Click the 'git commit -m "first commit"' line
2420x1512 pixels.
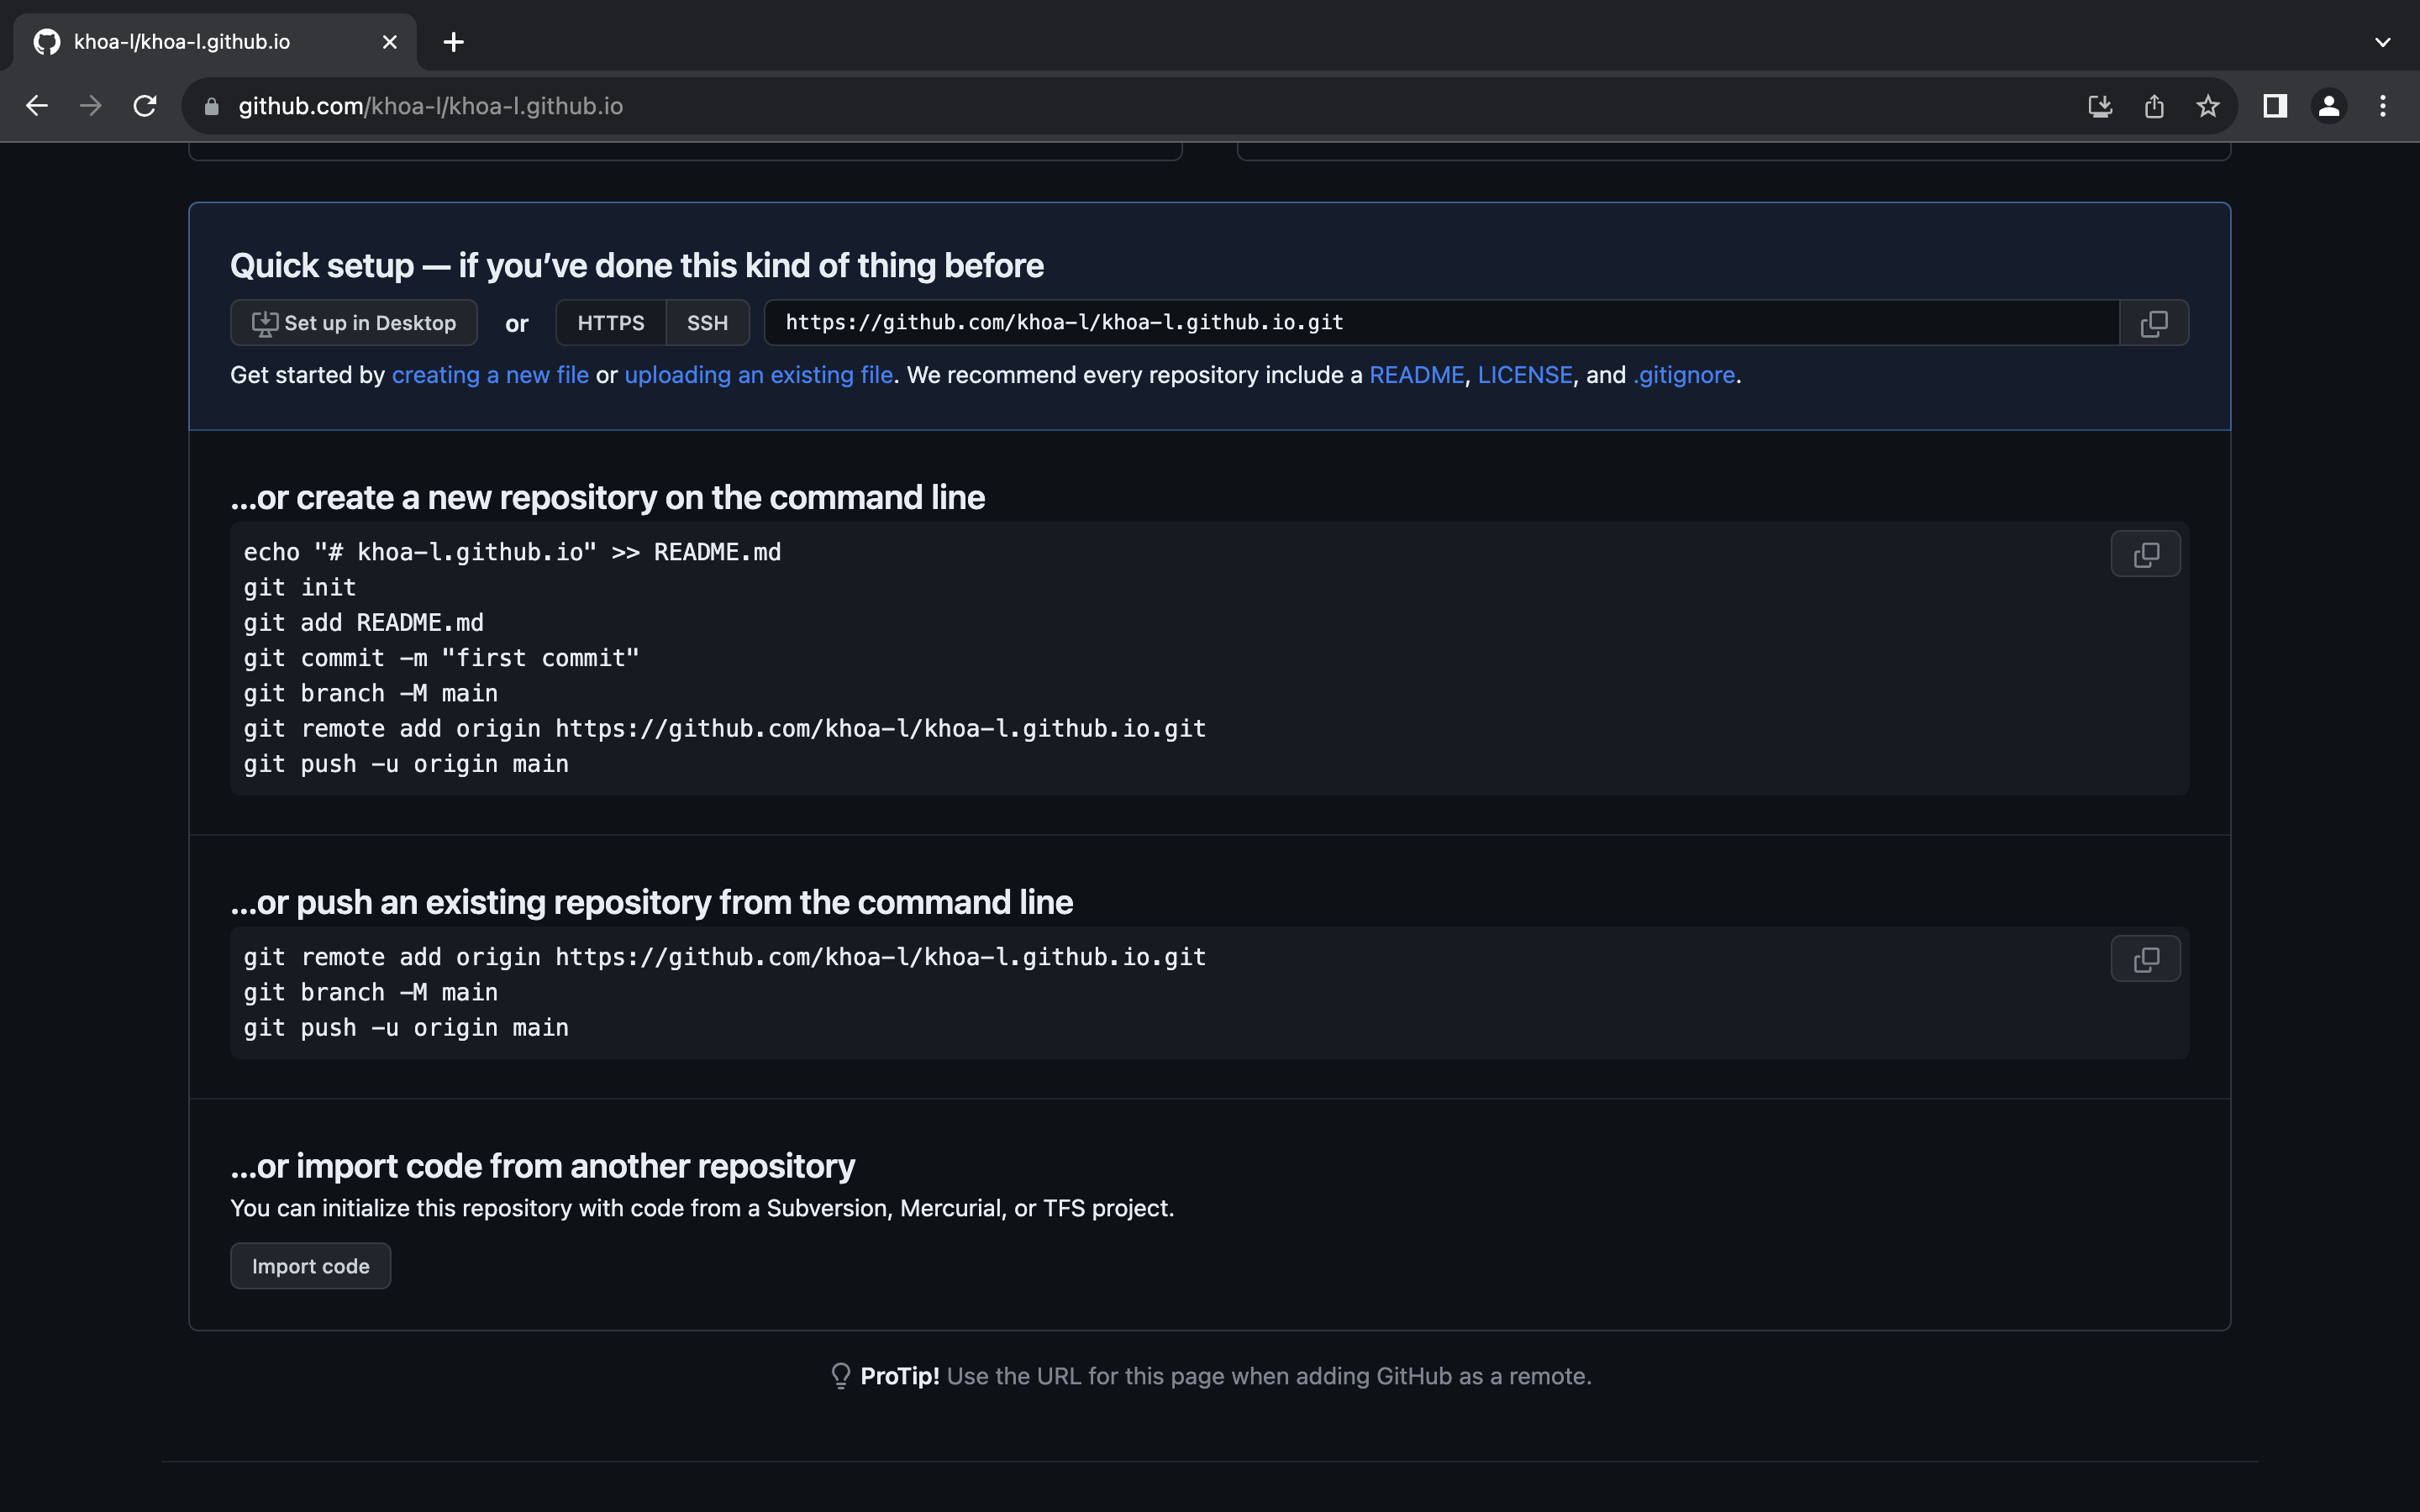pos(441,658)
